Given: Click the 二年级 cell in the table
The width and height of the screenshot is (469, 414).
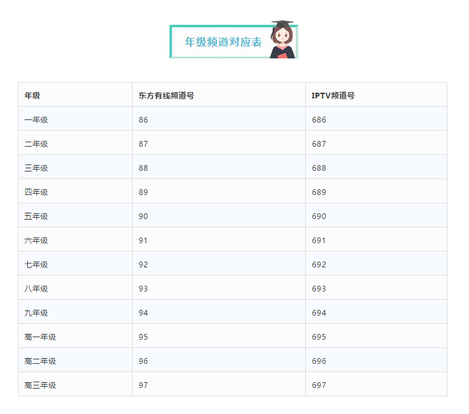Looking at the screenshot, I should pyautogui.click(x=36, y=144).
